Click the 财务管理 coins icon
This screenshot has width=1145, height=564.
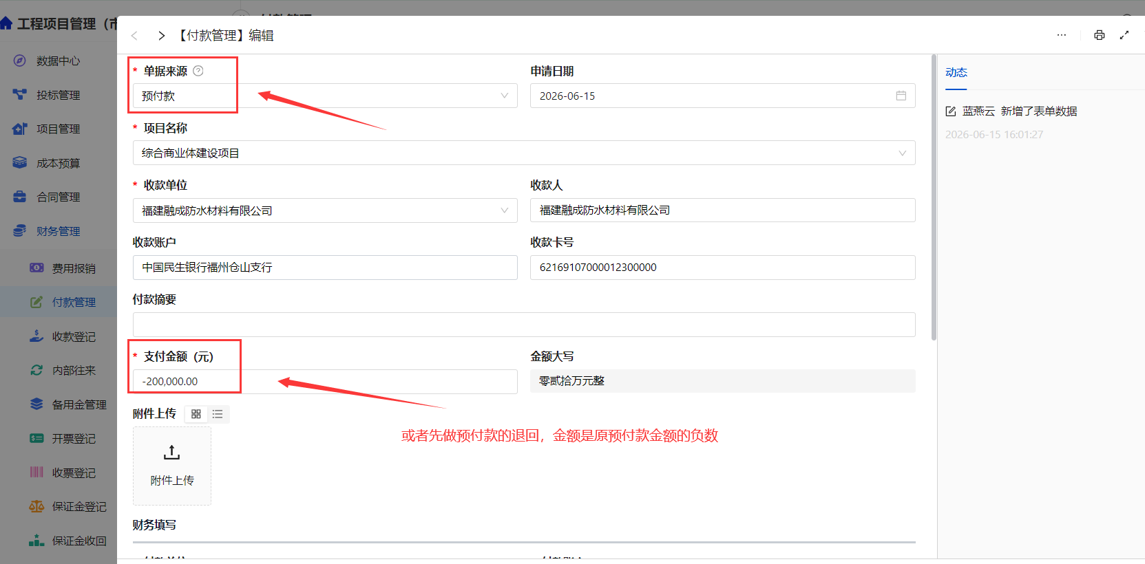click(x=20, y=231)
